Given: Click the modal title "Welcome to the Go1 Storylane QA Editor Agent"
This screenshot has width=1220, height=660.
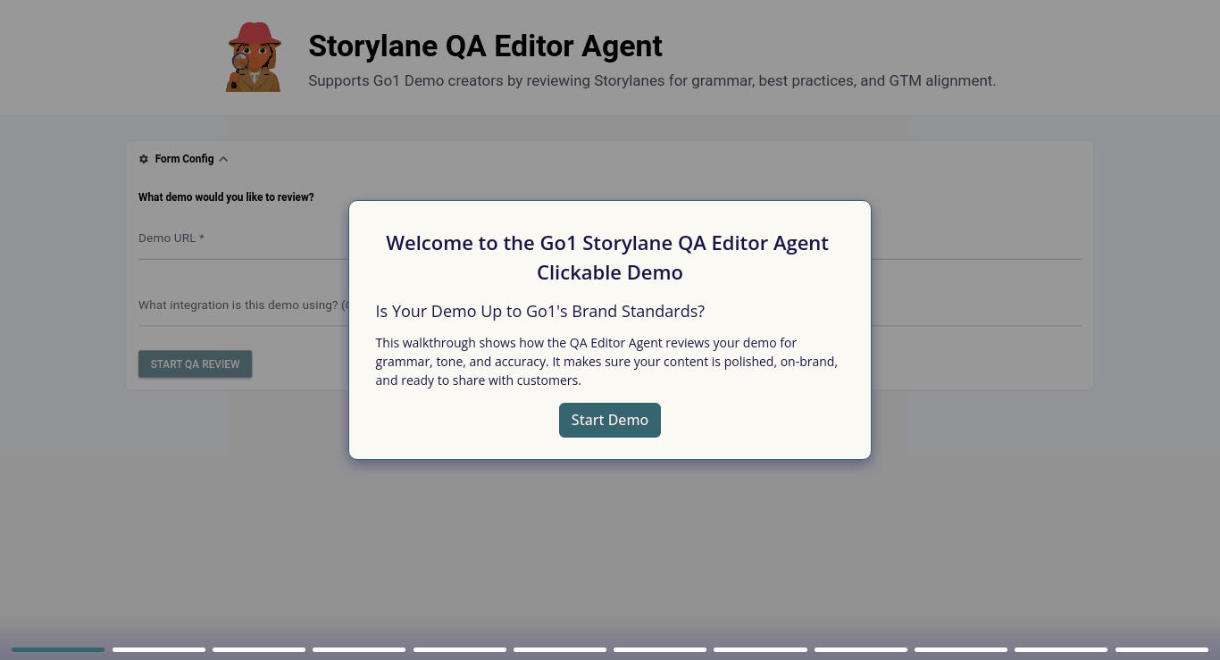Looking at the screenshot, I should [607, 257].
